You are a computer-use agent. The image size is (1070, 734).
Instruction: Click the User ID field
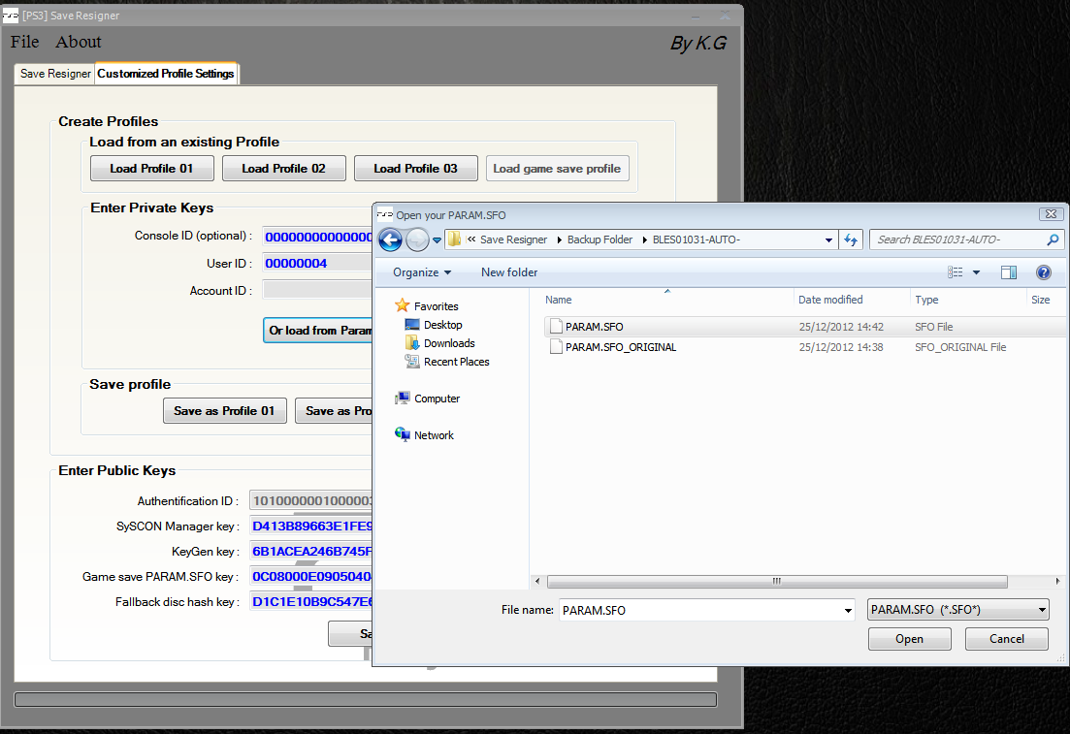pyautogui.click(x=318, y=264)
